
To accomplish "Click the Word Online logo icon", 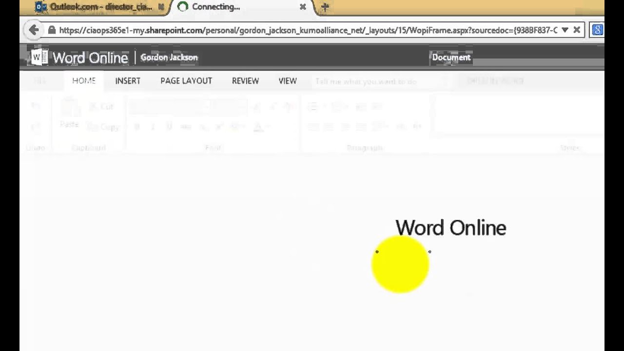I will 39,58.
